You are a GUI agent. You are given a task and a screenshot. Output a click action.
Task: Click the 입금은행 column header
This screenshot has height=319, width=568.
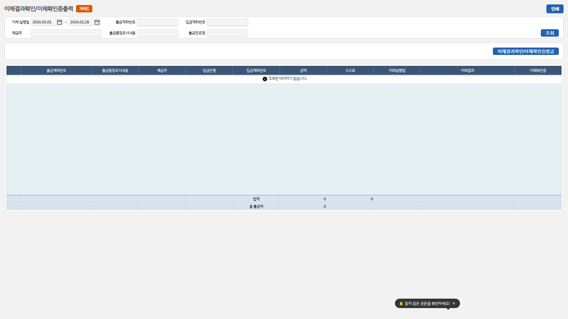[209, 71]
